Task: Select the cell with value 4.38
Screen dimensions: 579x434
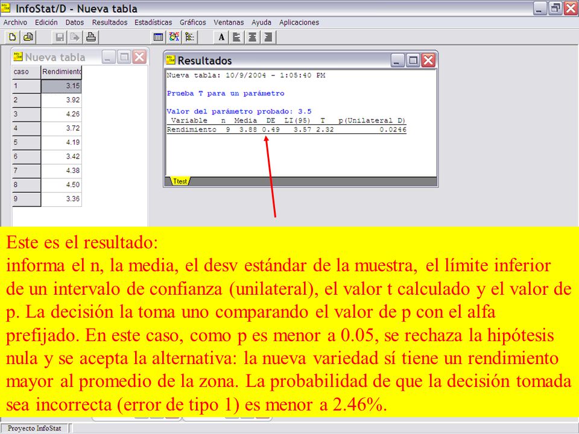Action: [62, 171]
